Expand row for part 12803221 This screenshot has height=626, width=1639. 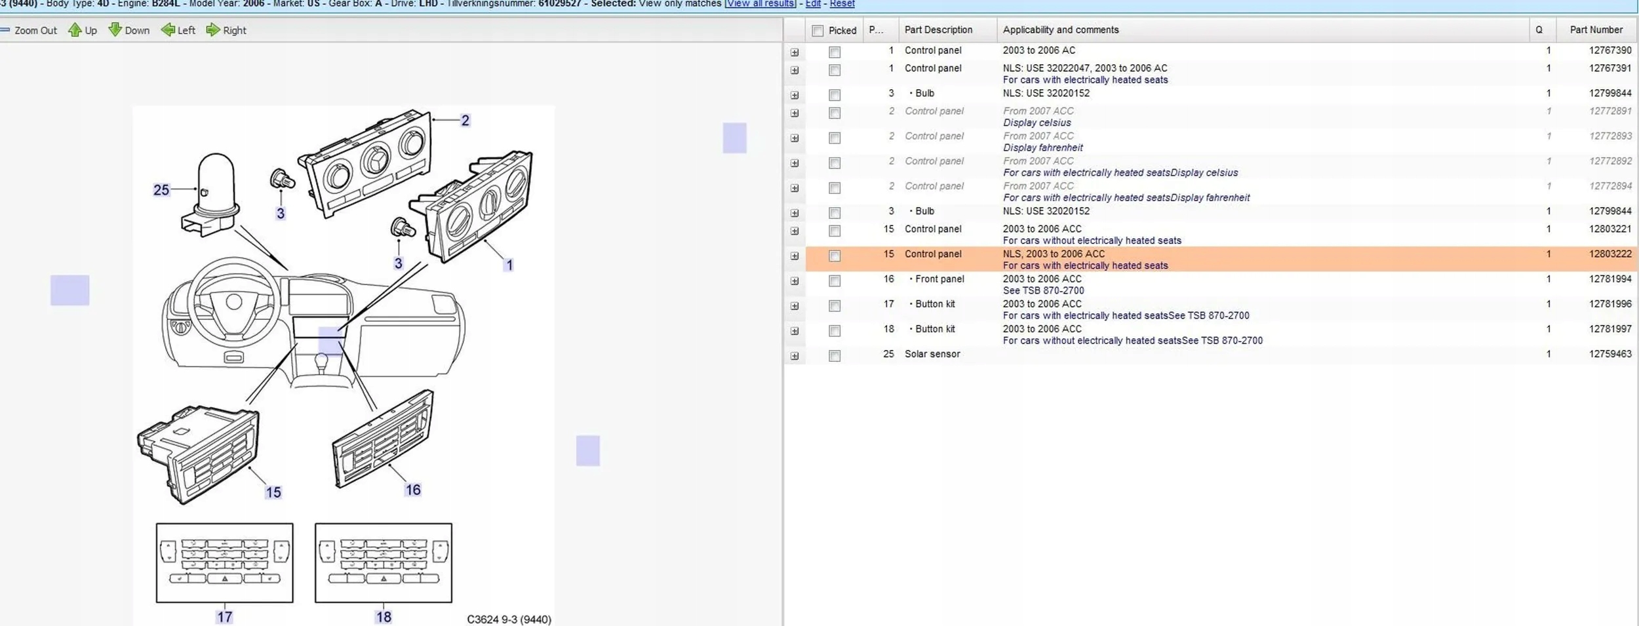tap(795, 231)
